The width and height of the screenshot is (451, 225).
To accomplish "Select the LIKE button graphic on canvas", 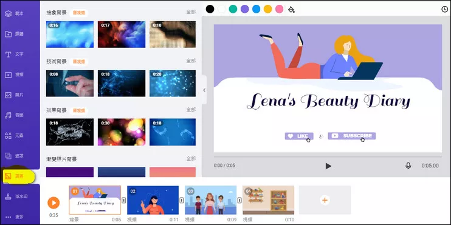I will [299, 136].
